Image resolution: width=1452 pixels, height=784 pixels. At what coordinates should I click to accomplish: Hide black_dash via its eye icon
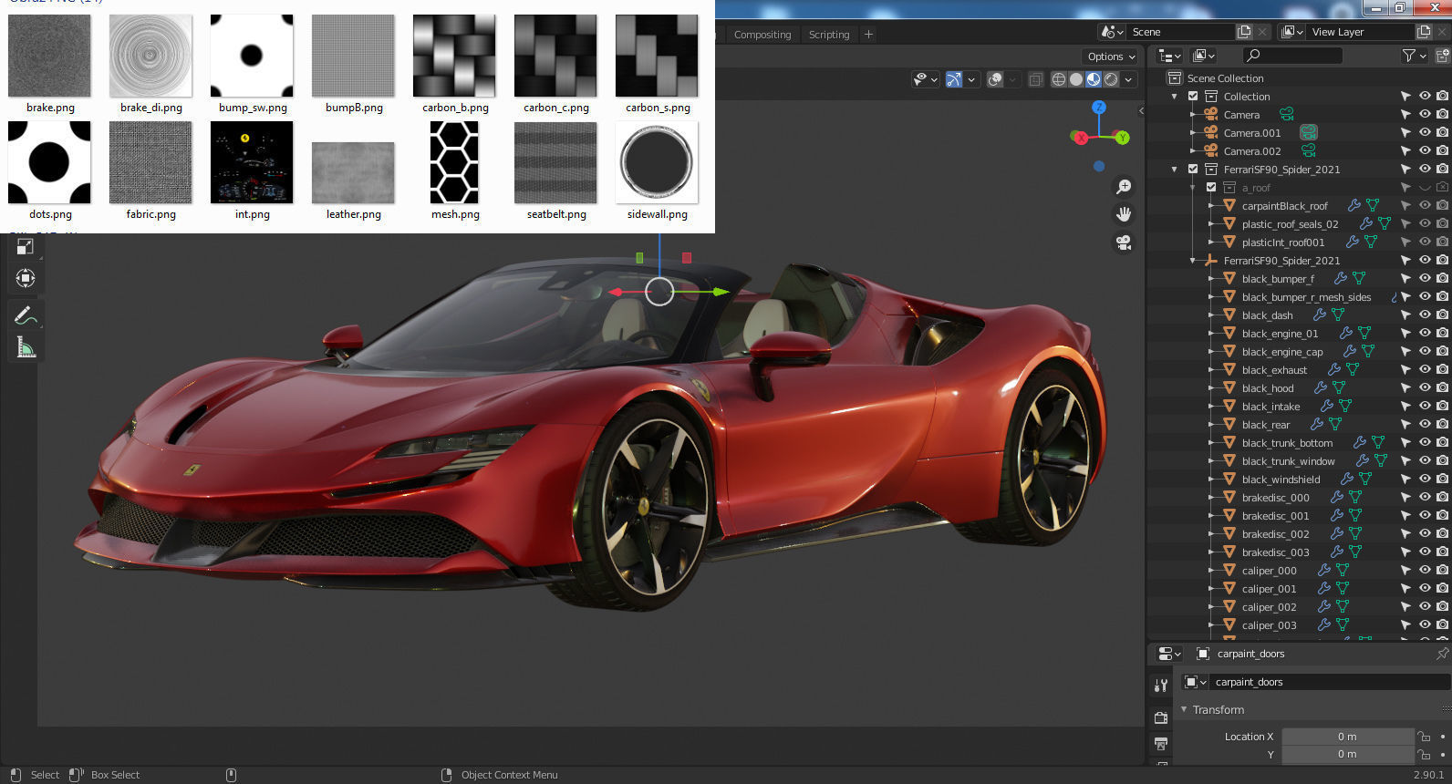pyautogui.click(x=1425, y=315)
